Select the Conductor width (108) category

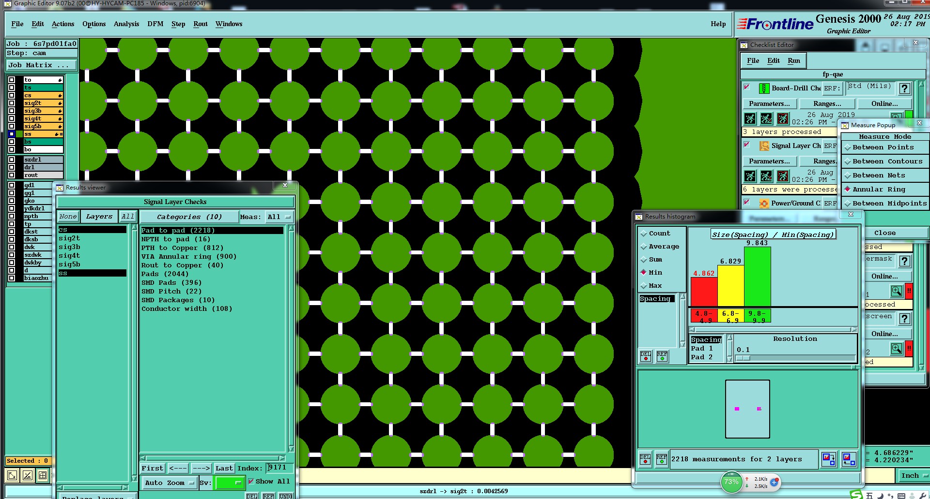187,309
